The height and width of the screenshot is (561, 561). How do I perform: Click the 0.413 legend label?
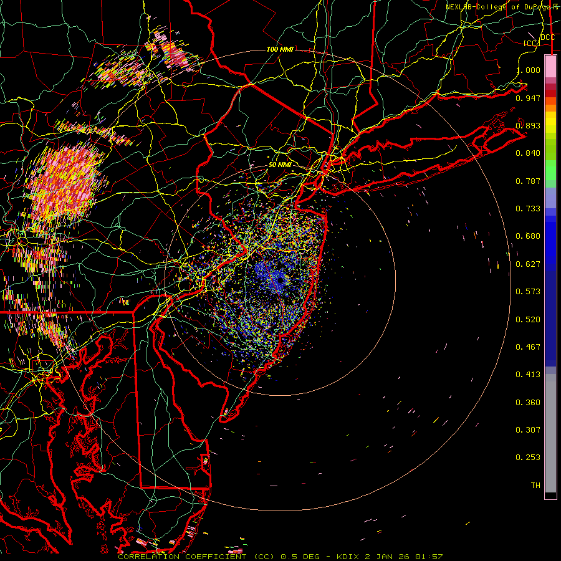coord(528,375)
